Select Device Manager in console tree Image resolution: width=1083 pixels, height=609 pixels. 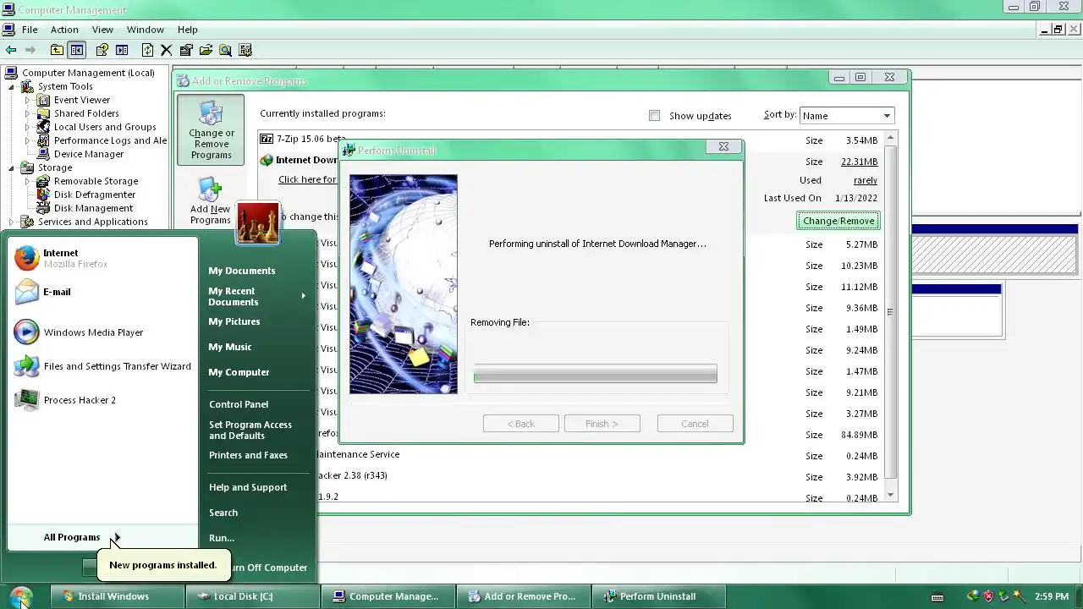89,154
